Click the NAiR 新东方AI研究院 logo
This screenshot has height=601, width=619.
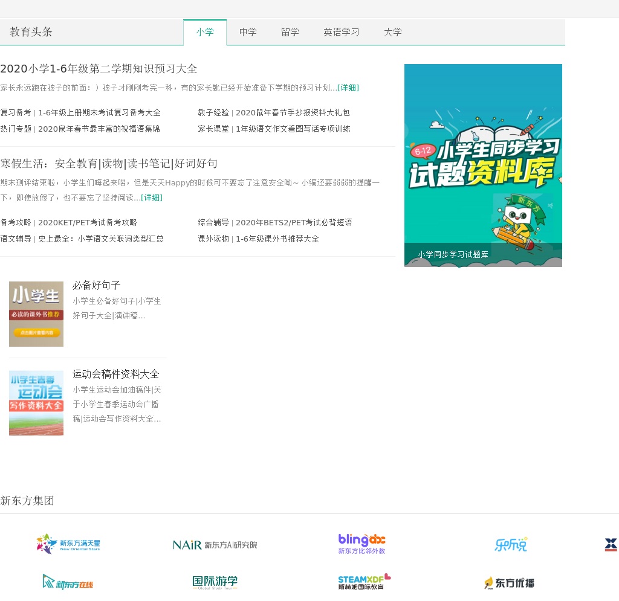click(x=215, y=545)
